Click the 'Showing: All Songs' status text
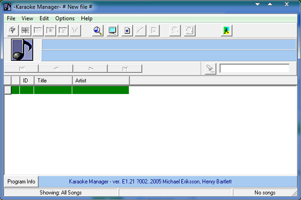301x200 pixels. (61, 192)
